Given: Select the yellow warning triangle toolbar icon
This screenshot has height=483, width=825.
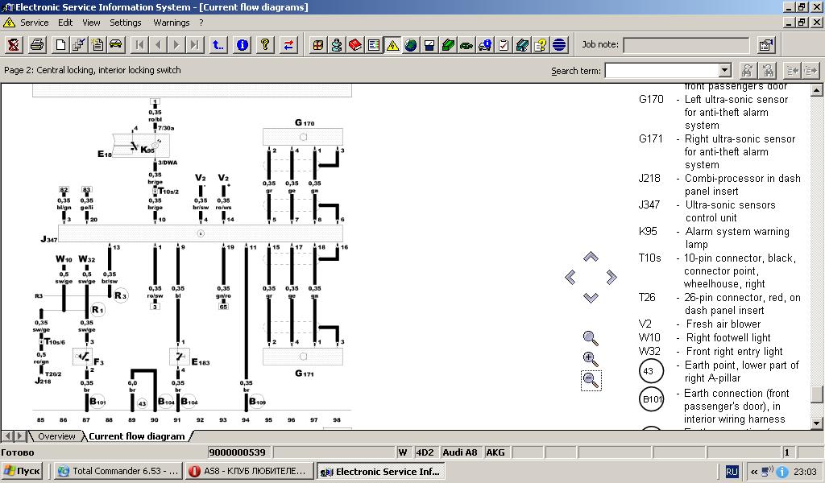Looking at the screenshot, I should [x=392, y=45].
